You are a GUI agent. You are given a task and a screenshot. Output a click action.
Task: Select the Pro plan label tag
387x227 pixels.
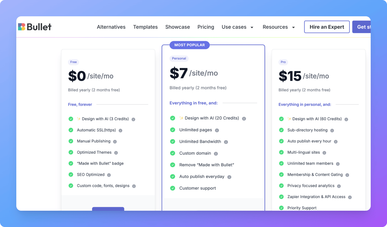click(x=283, y=62)
